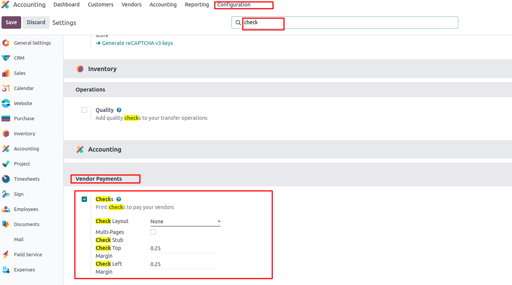Open the Check Layout dropdown
The width and height of the screenshot is (512, 285).
click(x=185, y=221)
